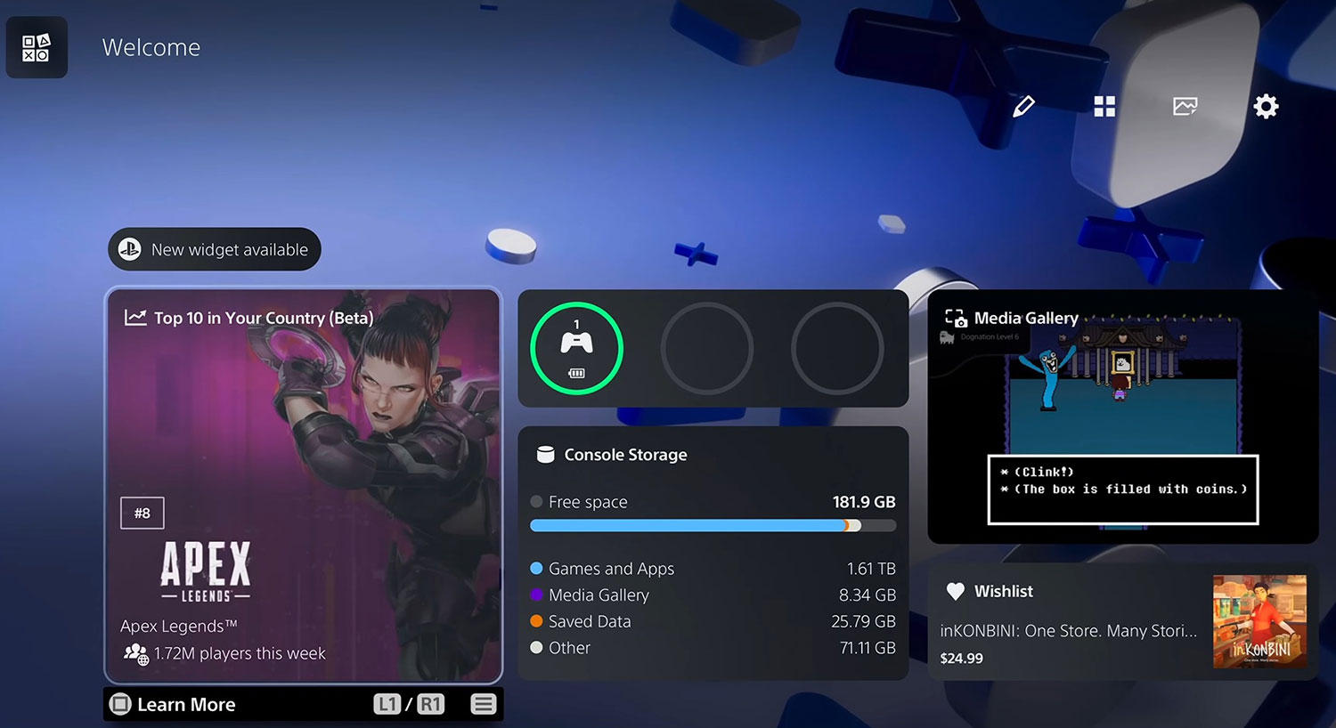Image resolution: width=1336 pixels, height=728 pixels.
Task: Click the square button icon by Learn More
Action: click(120, 705)
